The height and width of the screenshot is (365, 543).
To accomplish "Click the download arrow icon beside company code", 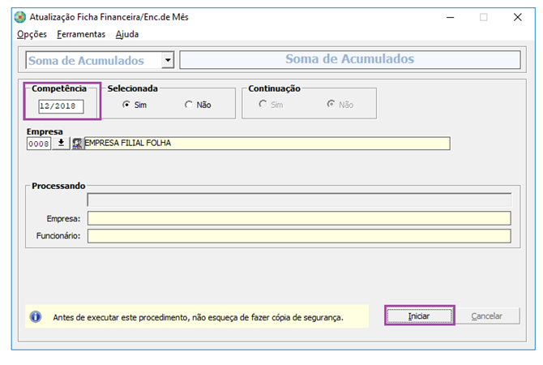I will [61, 143].
